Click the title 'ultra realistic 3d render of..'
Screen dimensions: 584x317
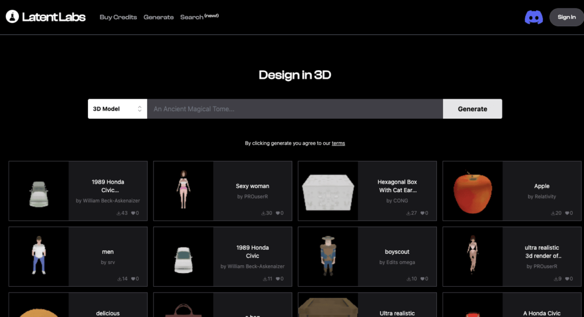click(542, 252)
